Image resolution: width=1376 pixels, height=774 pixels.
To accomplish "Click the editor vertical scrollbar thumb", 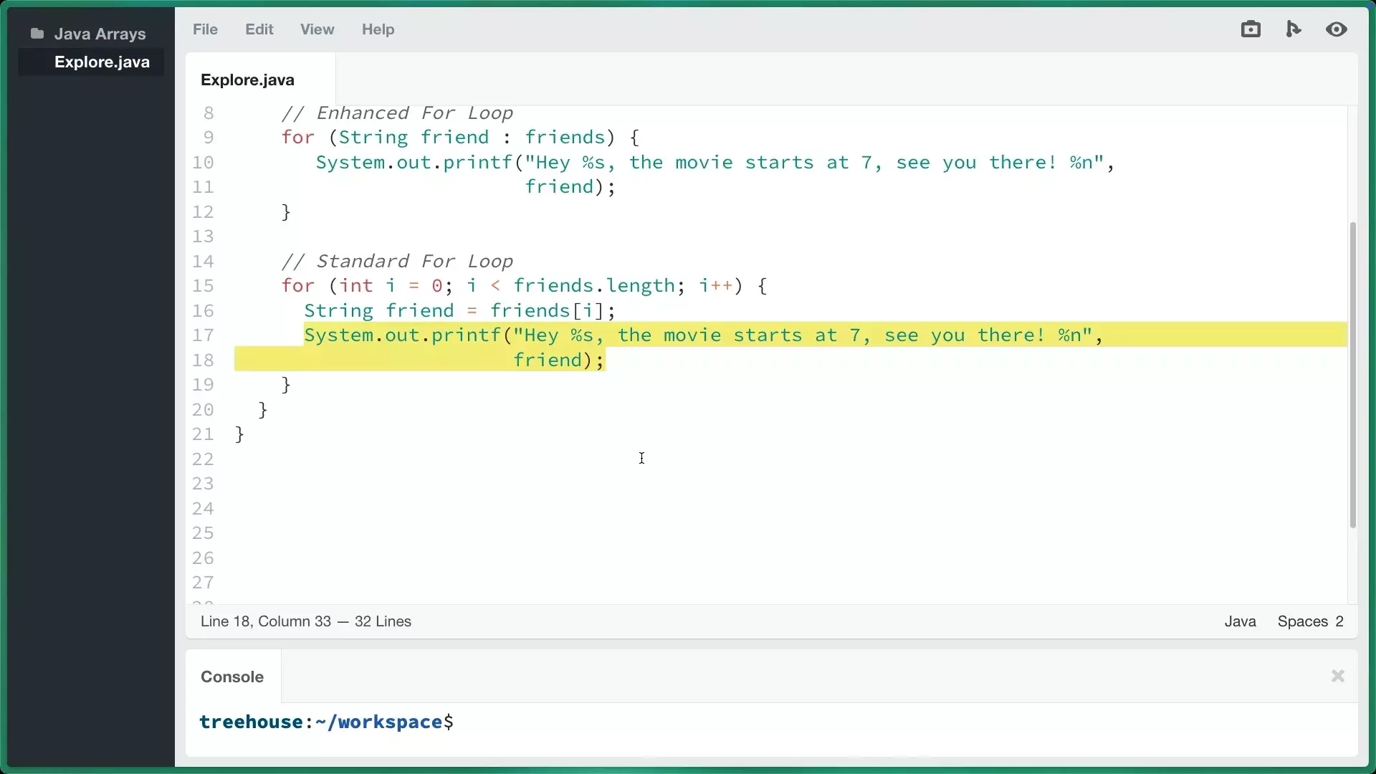I will 1353,375.
